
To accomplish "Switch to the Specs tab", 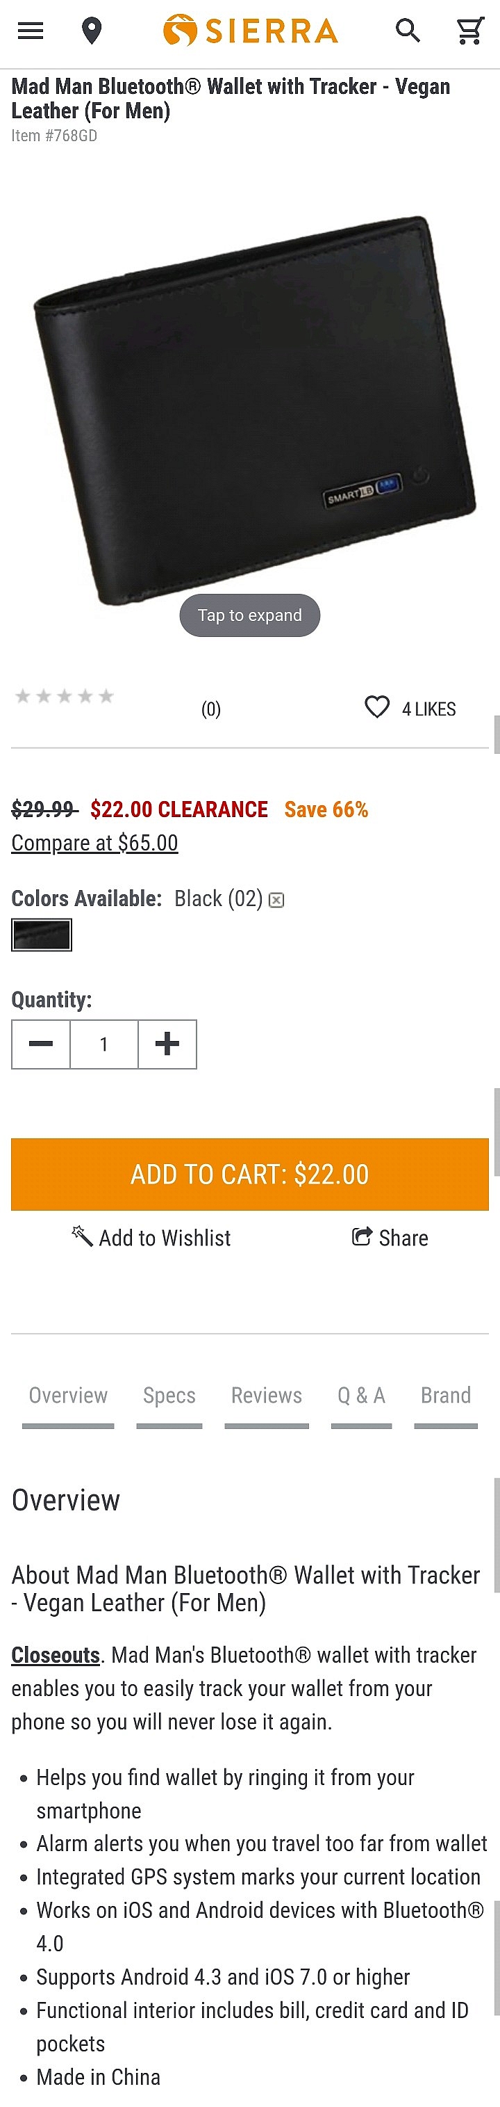I will (169, 1396).
